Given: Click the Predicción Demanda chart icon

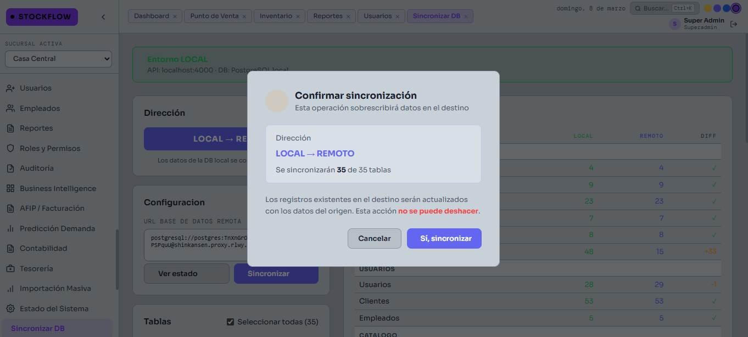Looking at the screenshot, I should click(10, 228).
